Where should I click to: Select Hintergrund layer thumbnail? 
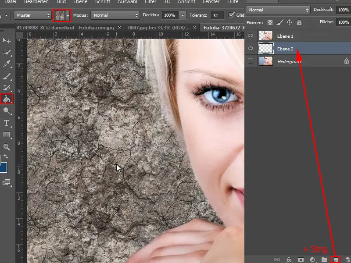click(x=266, y=61)
